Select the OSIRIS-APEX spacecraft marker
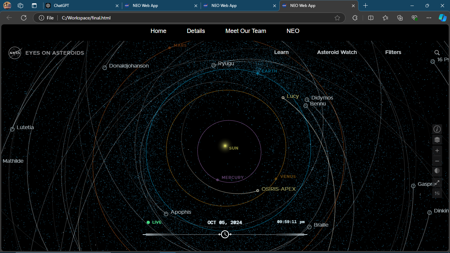Viewport: 450px width, 253px height. pyautogui.click(x=258, y=190)
